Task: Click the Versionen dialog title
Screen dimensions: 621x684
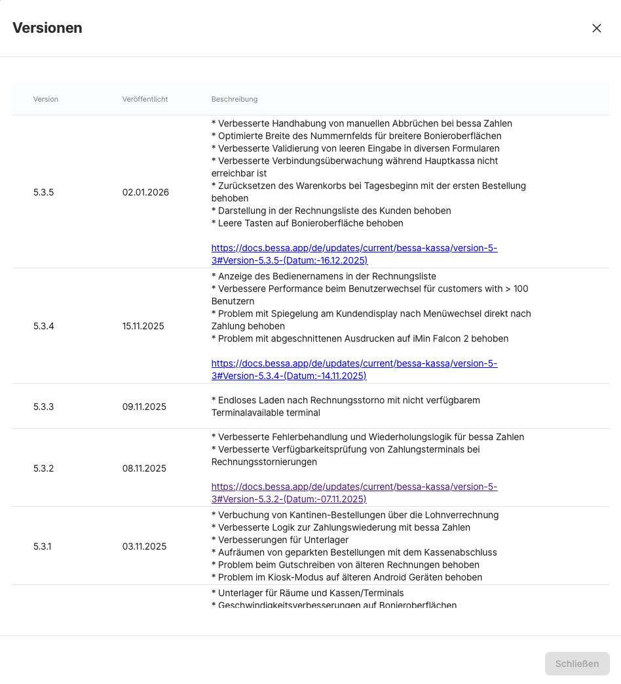Action: click(47, 28)
